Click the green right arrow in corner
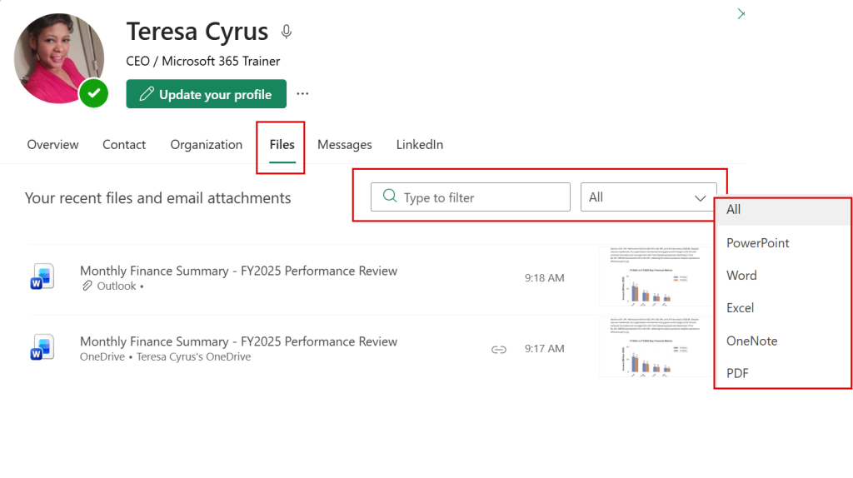This screenshot has height=478, width=853. tap(741, 13)
